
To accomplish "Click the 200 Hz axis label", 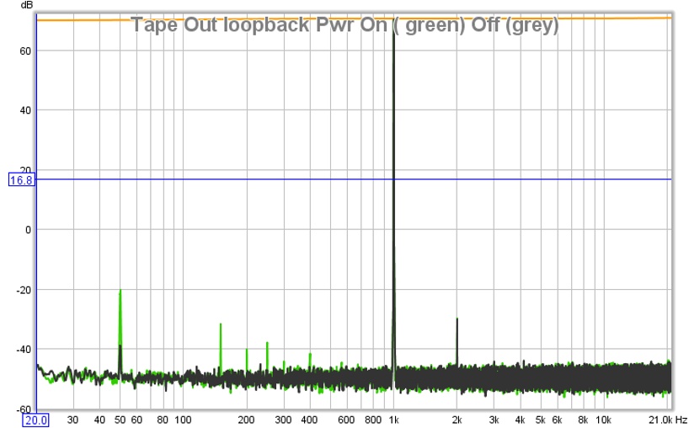I will [x=246, y=420].
